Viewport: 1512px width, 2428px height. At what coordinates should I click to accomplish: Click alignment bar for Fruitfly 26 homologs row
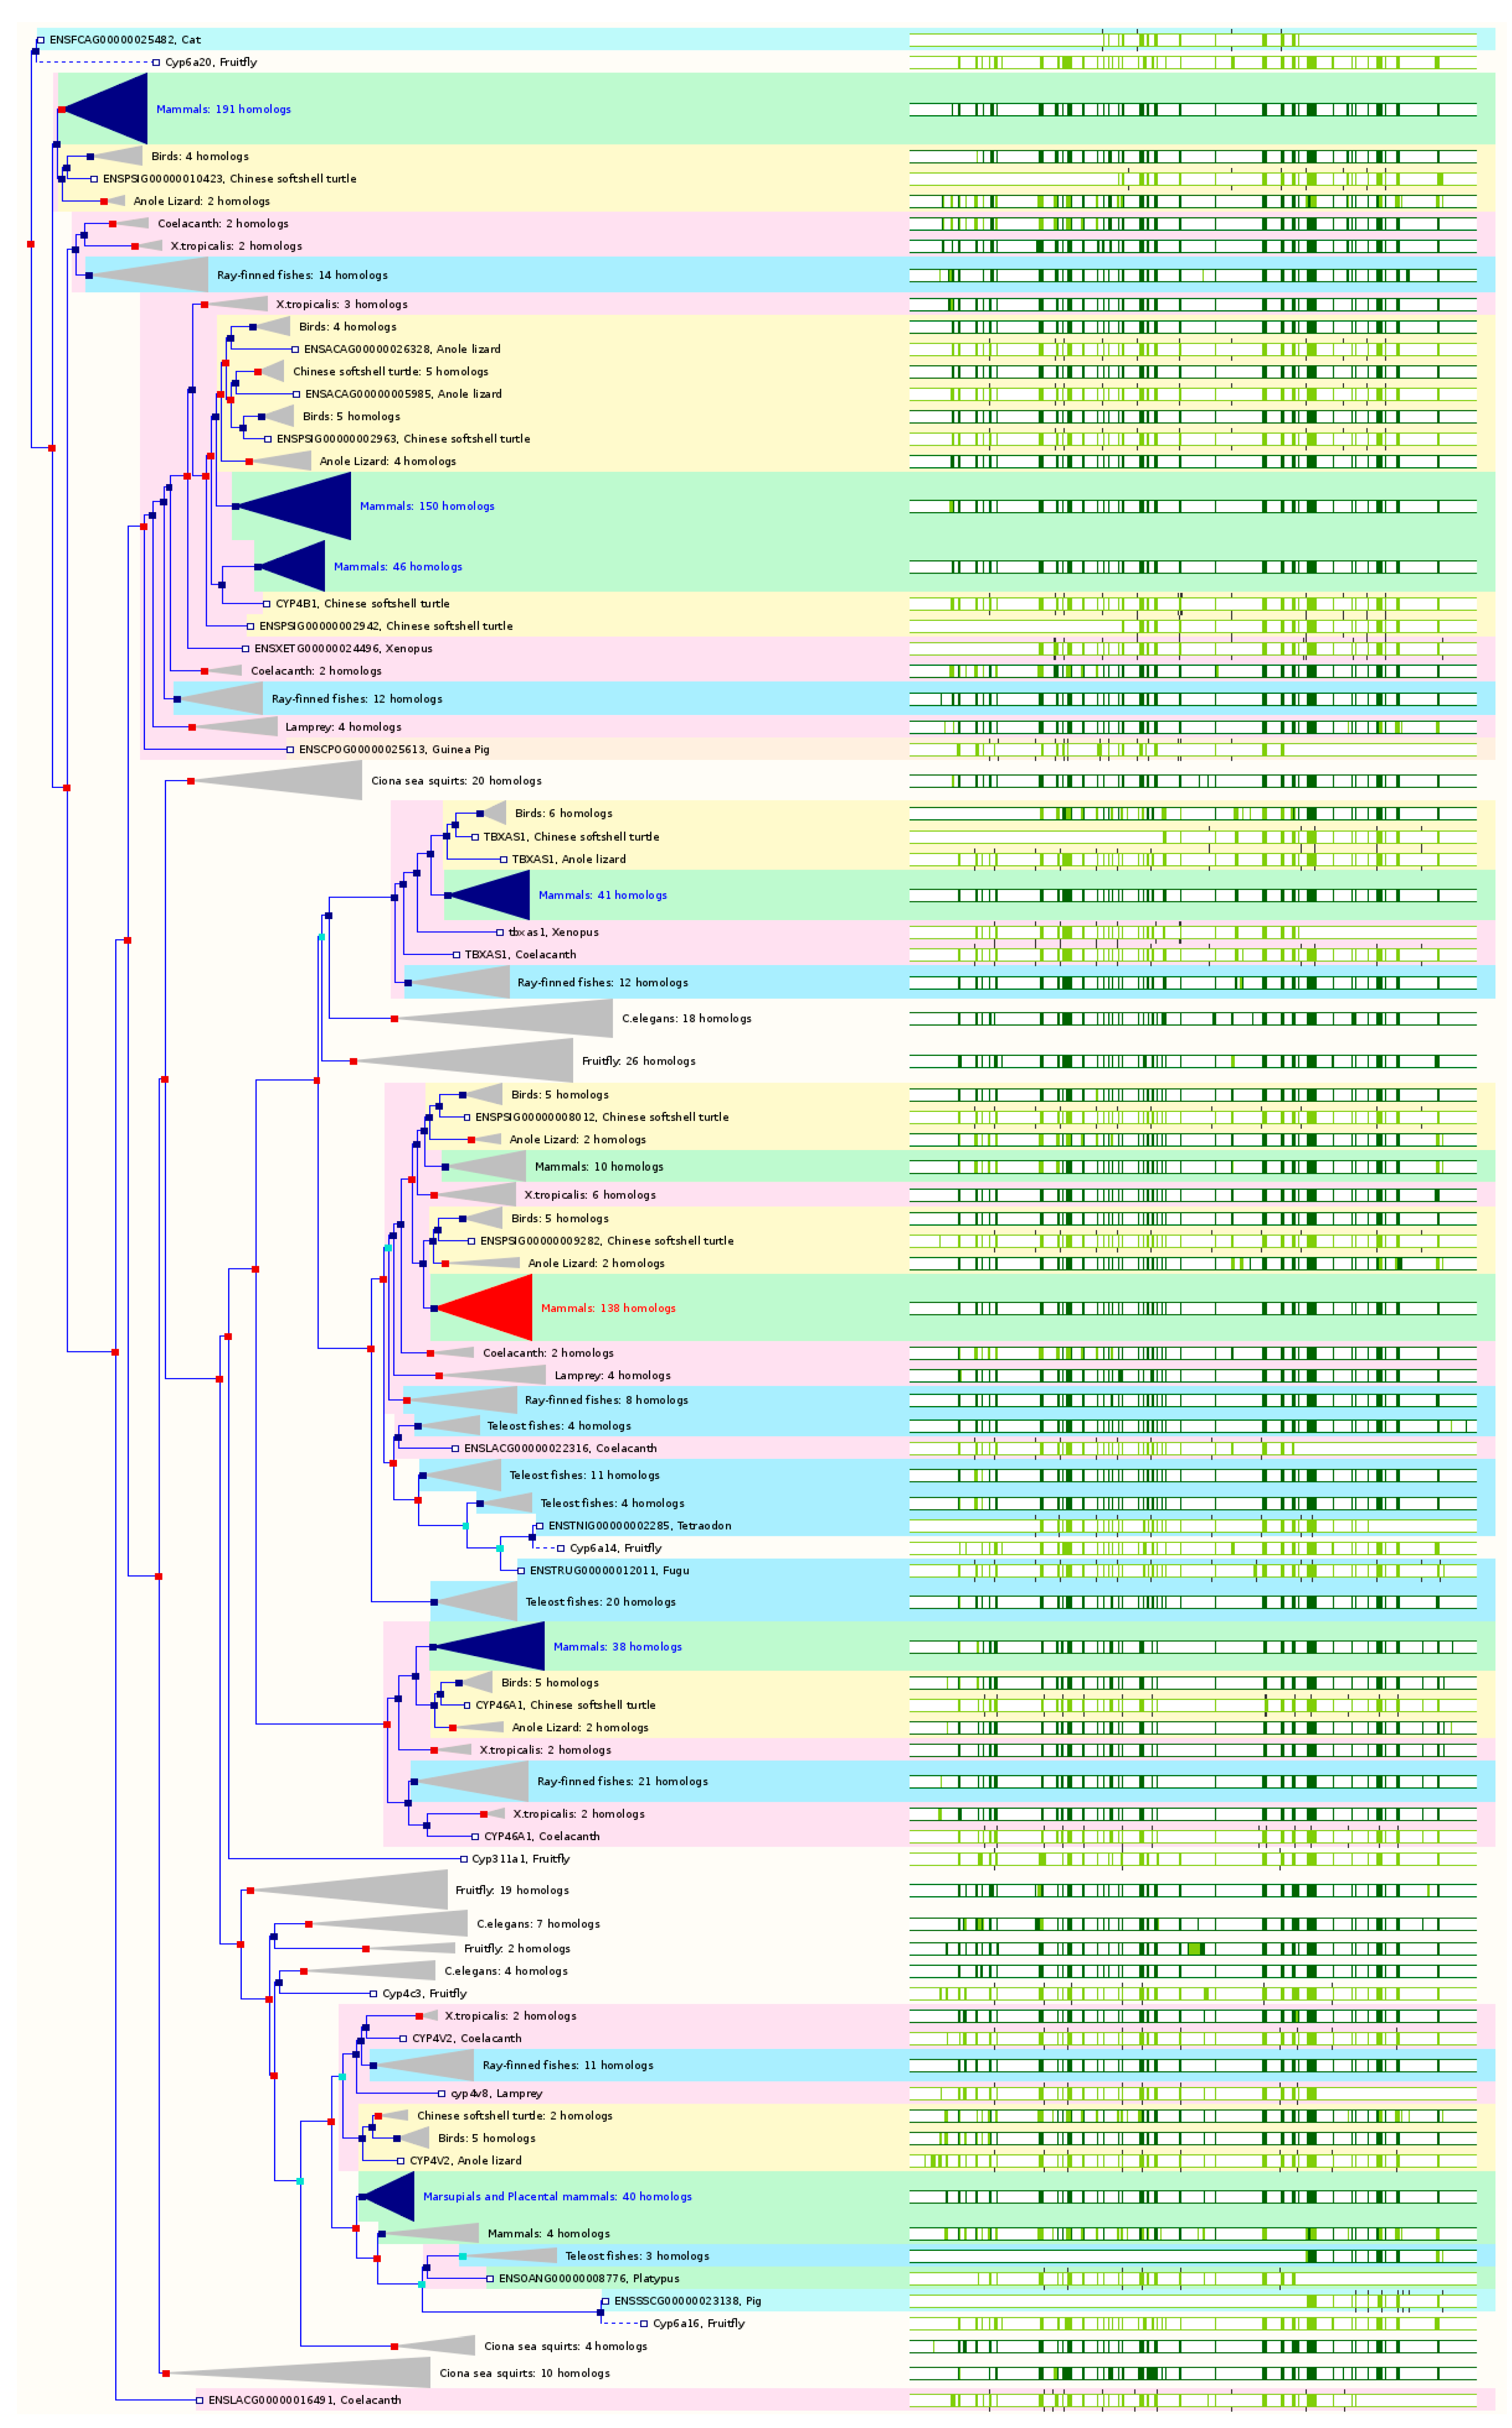(1193, 1061)
